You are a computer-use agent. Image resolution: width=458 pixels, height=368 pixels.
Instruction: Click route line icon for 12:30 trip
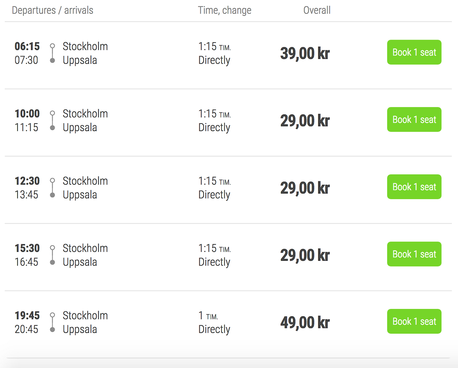coord(53,188)
